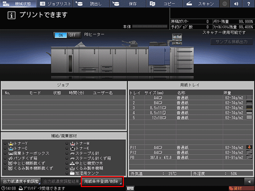Image resolution: width=255 pixels, height=191 pixels.
Task: Click the globe icon in top bar
Action: pos(224,3)
